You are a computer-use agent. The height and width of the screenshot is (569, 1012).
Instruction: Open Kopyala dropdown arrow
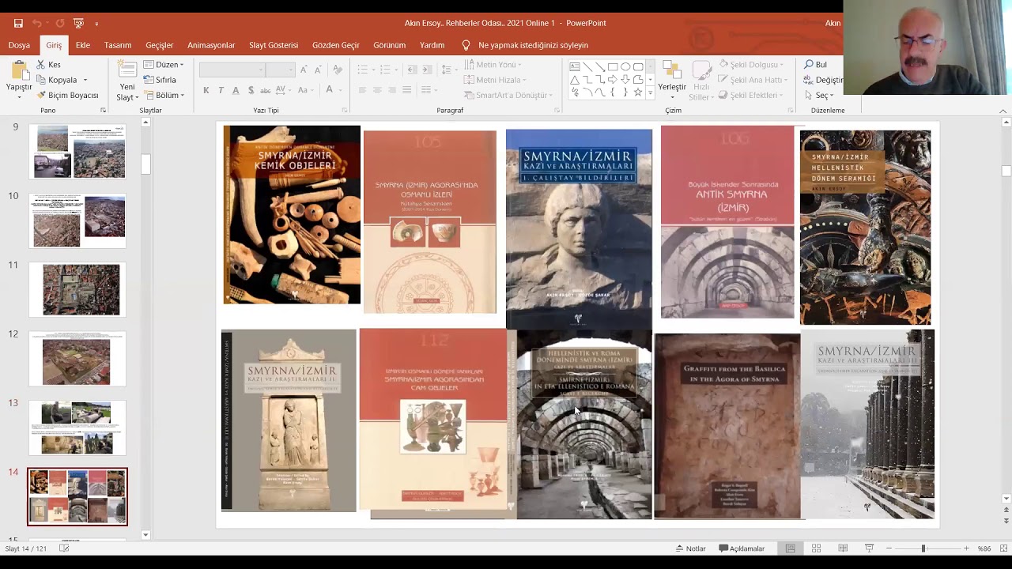click(85, 80)
